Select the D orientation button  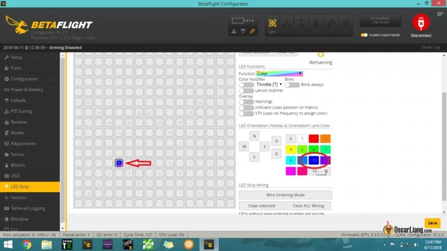coord(276,154)
